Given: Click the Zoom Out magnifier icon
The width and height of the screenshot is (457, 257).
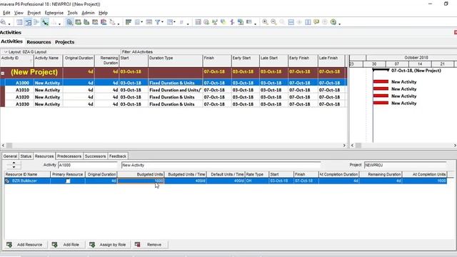Looking at the screenshot, I should (x=273, y=22).
